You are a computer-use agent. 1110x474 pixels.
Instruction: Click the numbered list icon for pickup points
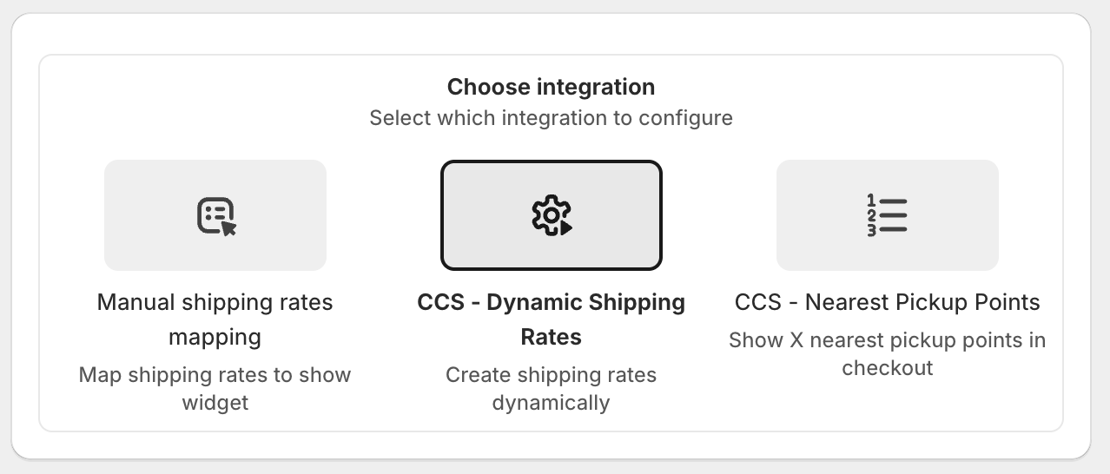coord(887,215)
